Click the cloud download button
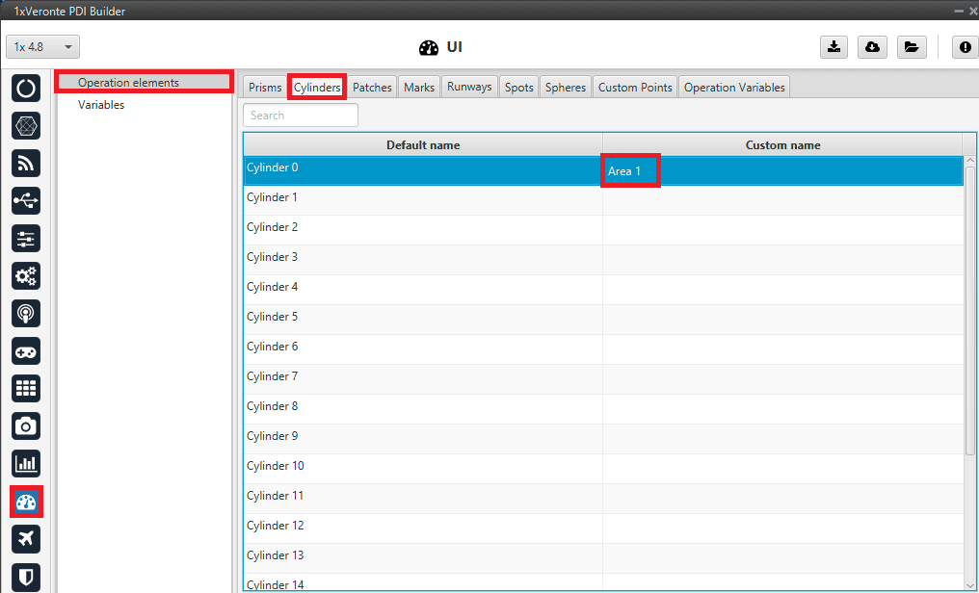979x593 pixels. pos(872,47)
